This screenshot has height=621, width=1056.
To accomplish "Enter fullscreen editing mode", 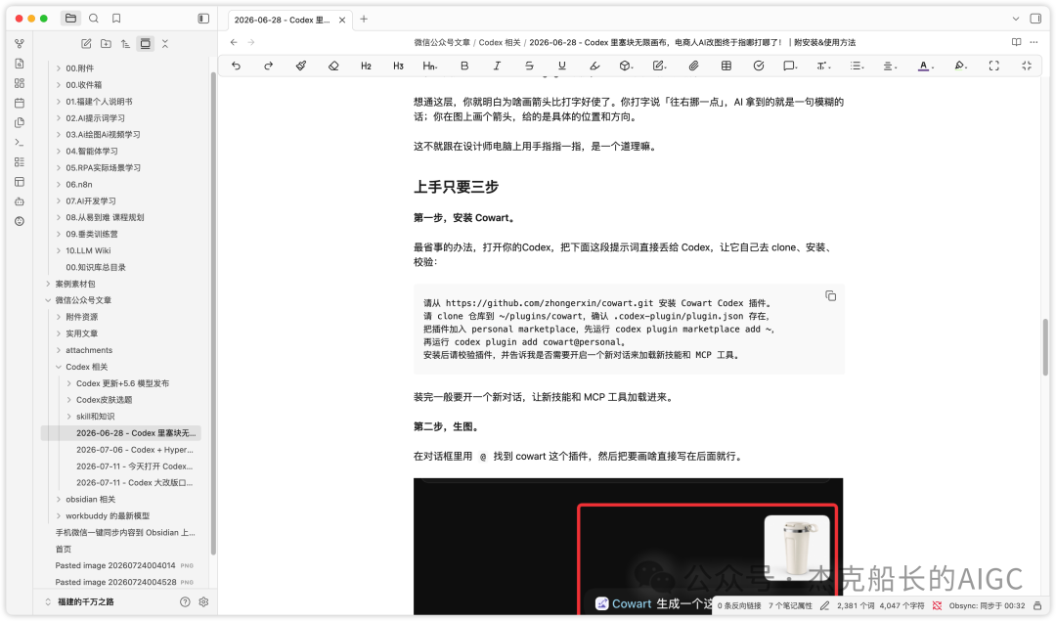I will [994, 66].
